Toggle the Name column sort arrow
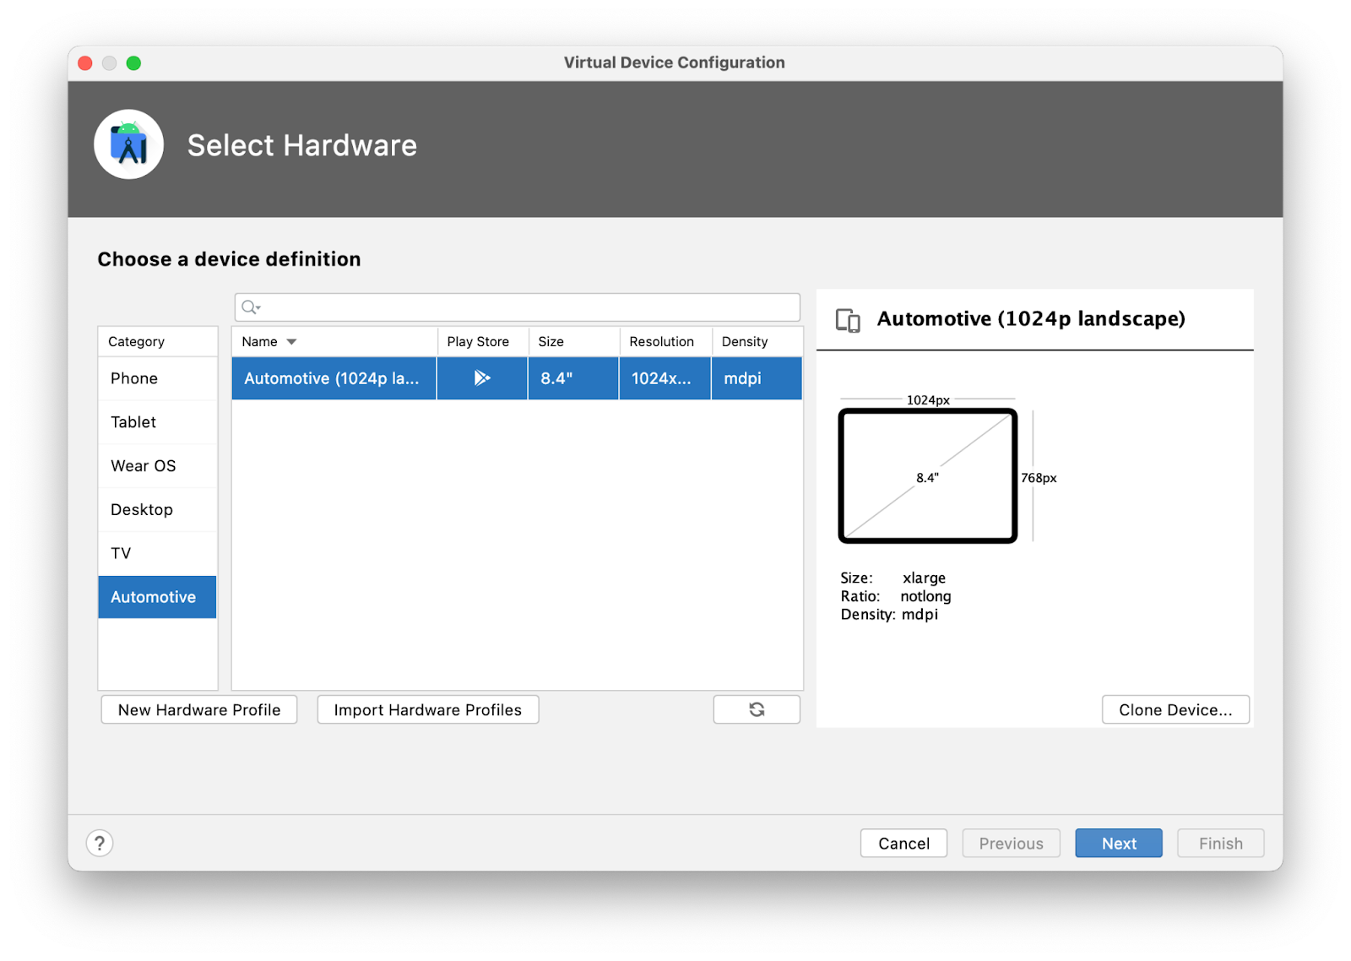The width and height of the screenshot is (1351, 961). [291, 342]
